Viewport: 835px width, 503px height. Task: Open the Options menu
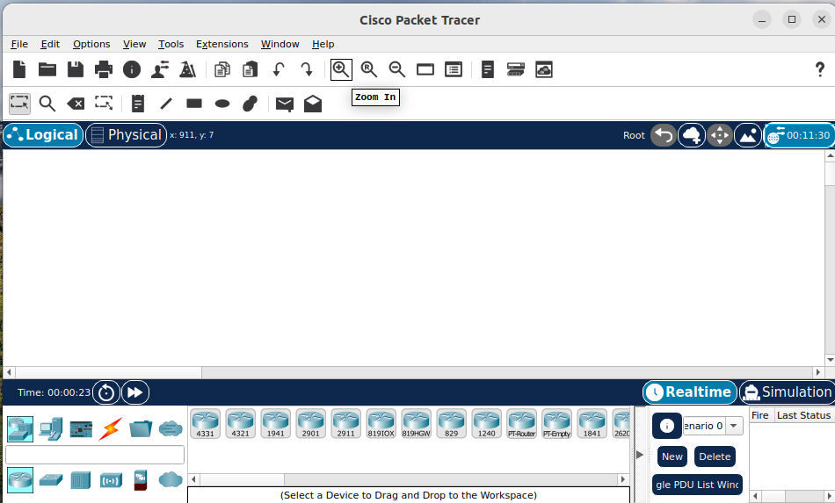[x=91, y=44]
